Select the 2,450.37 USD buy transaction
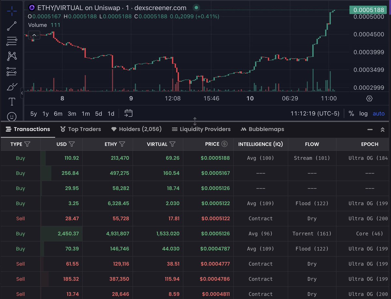Screen dimensions: 391x299 [195, 233]
